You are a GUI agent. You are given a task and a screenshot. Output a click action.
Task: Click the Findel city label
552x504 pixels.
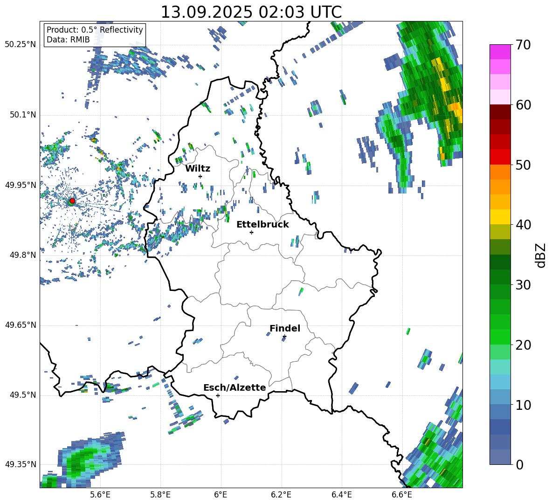pos(285,328)
